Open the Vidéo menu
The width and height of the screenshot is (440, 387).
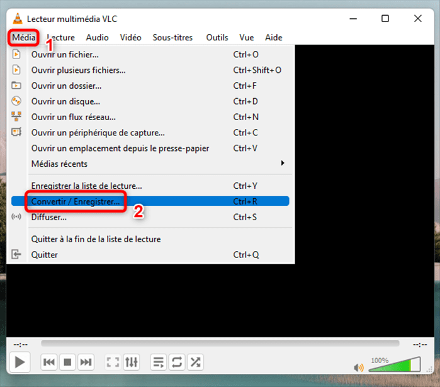click(x=130, y=37)
